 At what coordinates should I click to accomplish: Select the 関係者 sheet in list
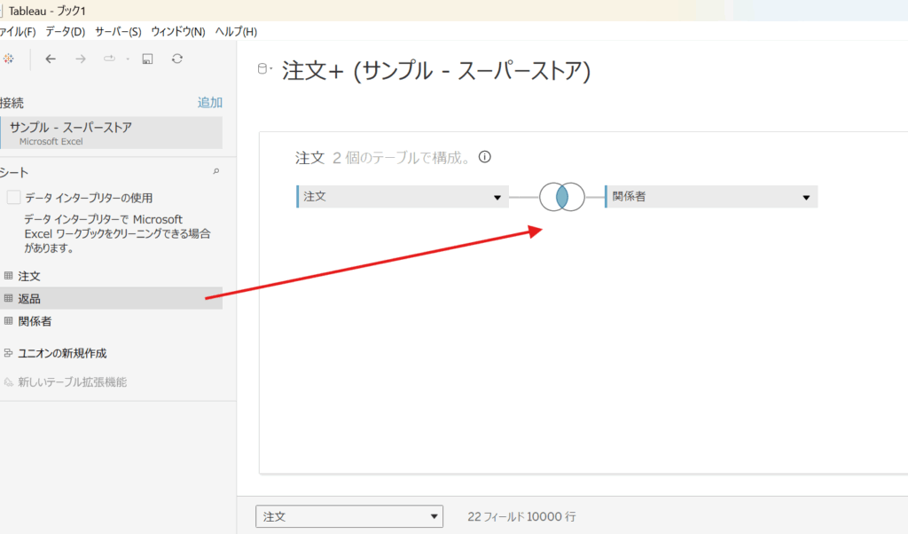point(35,321)
